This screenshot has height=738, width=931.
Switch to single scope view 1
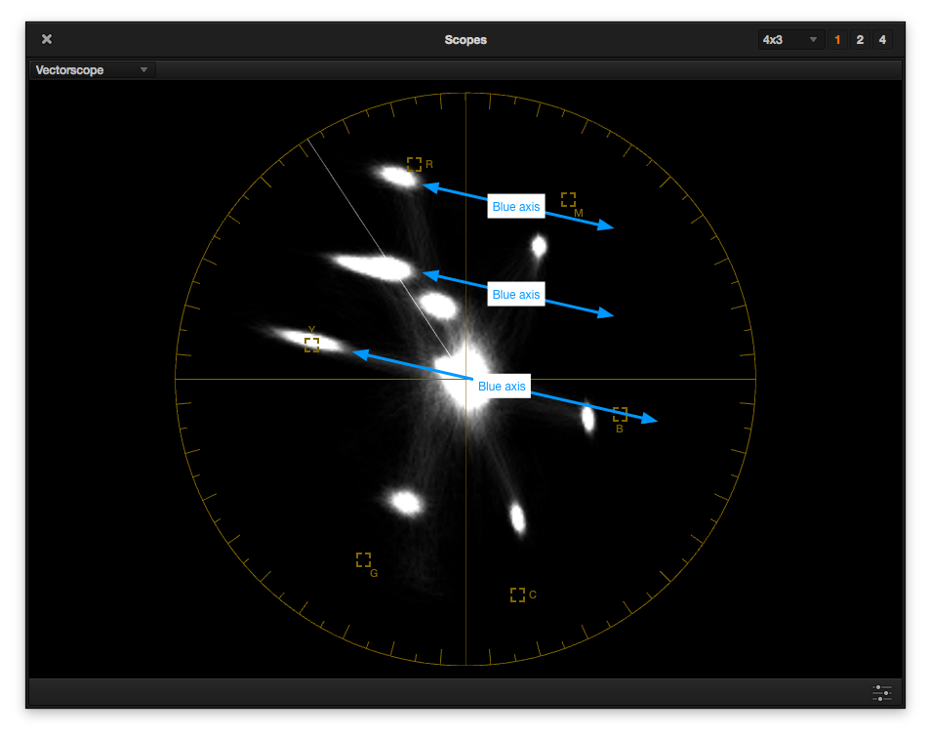[x=836, y=40]
